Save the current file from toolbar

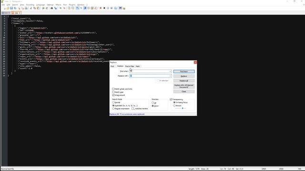[x=11, y=8]
